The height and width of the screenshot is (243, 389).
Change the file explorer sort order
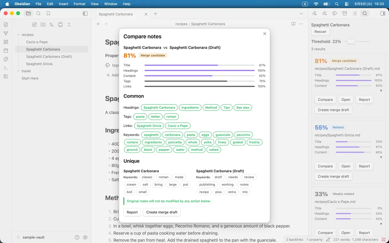[52, 25]
